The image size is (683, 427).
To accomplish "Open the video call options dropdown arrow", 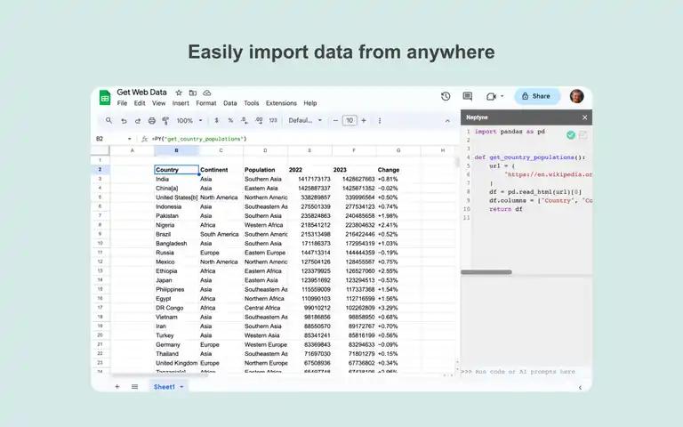I will click(502, 96).
